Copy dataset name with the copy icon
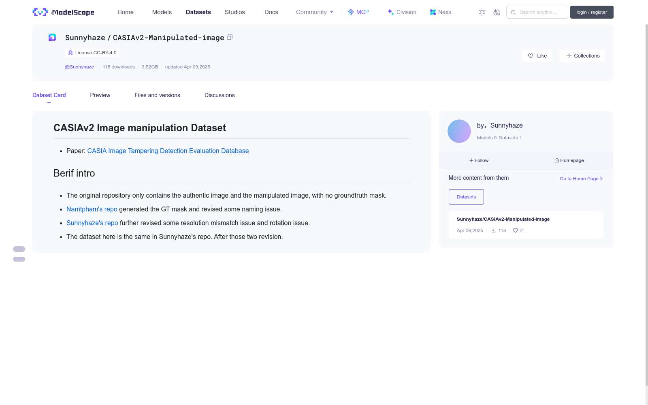The width and height of the screenshot is (648, 405). pos(230,37)
